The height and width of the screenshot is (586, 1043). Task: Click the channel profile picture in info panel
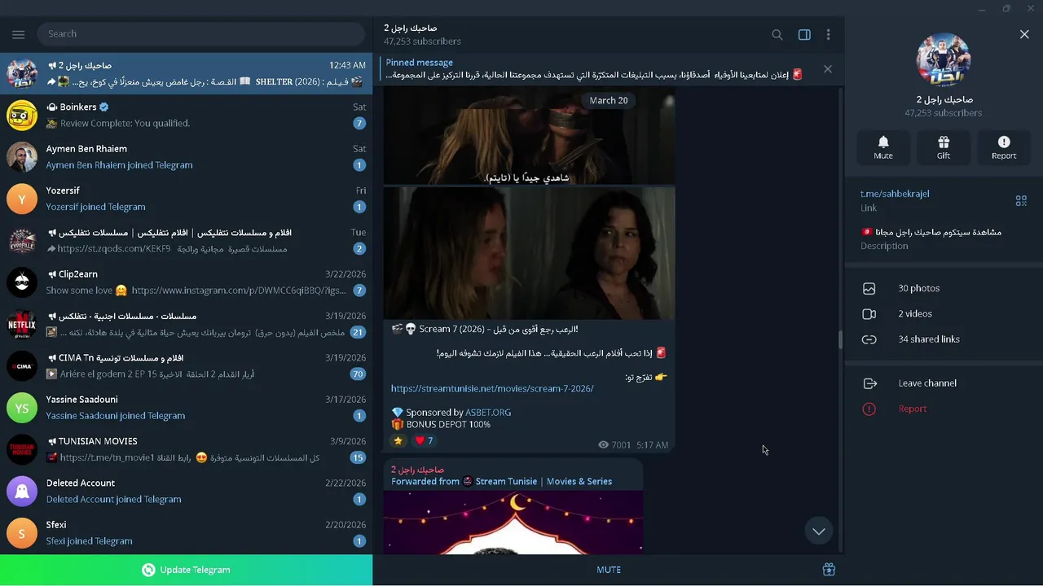coord(944,59)
